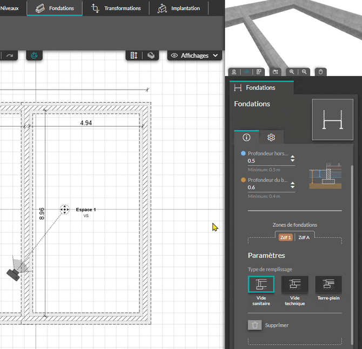362x349 pixels.
Task: Select the Fondations panel tab
Action: point(262,88)
